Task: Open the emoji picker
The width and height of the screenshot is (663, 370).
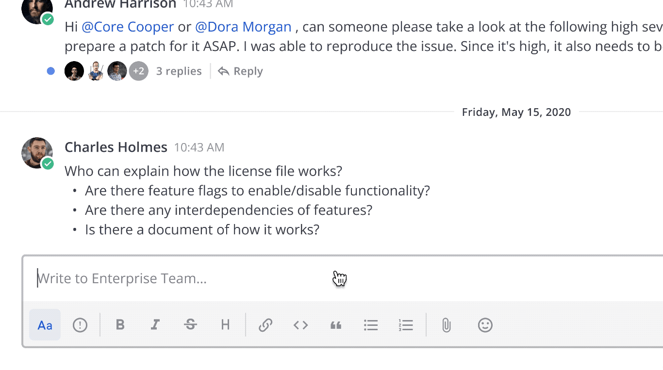Action: tap(485, 325)
